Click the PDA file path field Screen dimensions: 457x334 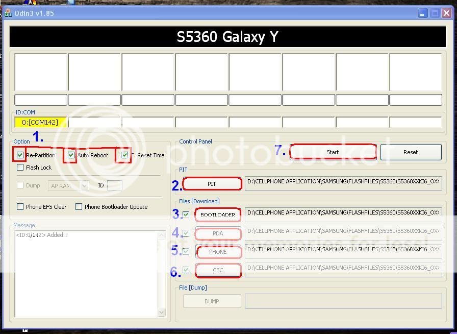coord(343,233)
